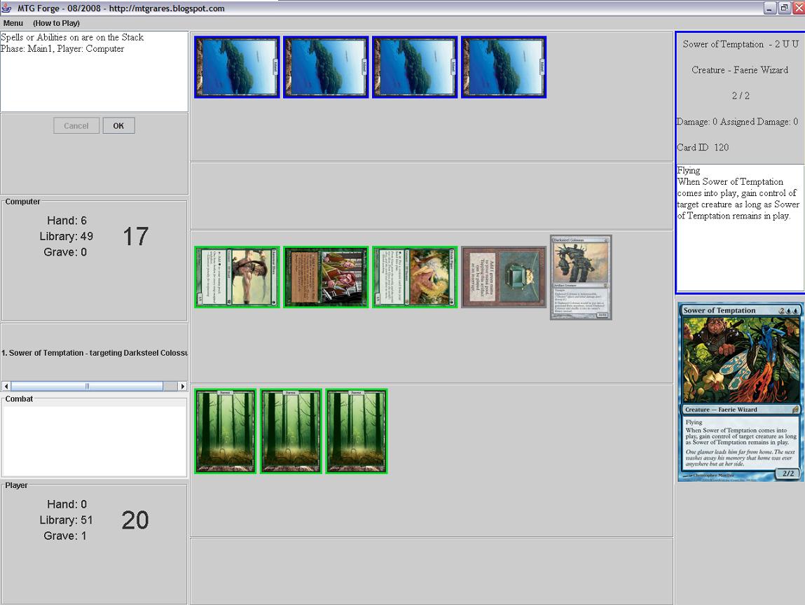Click the empty Combat text area
The image size is (805, 605).
[x=95, y=441]
